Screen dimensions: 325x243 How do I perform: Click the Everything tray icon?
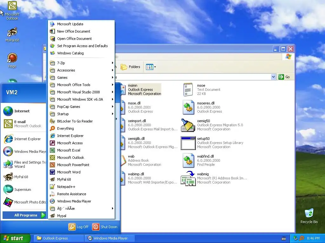(302, 238)
